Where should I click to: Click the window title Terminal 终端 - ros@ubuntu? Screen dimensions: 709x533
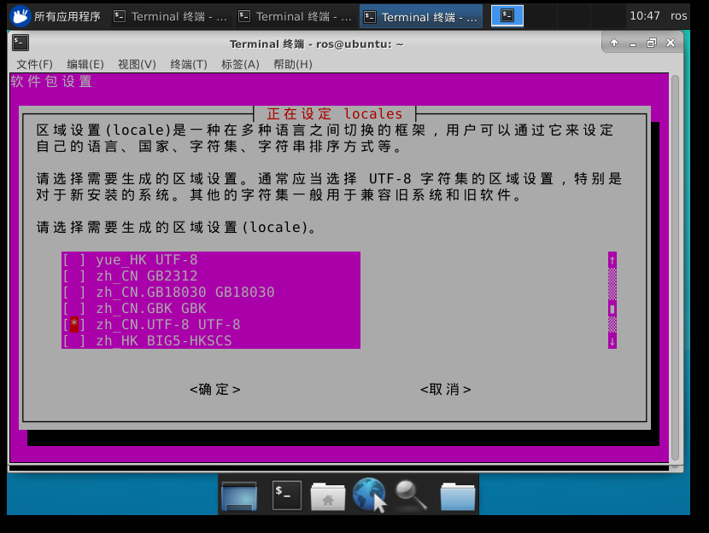317,43
